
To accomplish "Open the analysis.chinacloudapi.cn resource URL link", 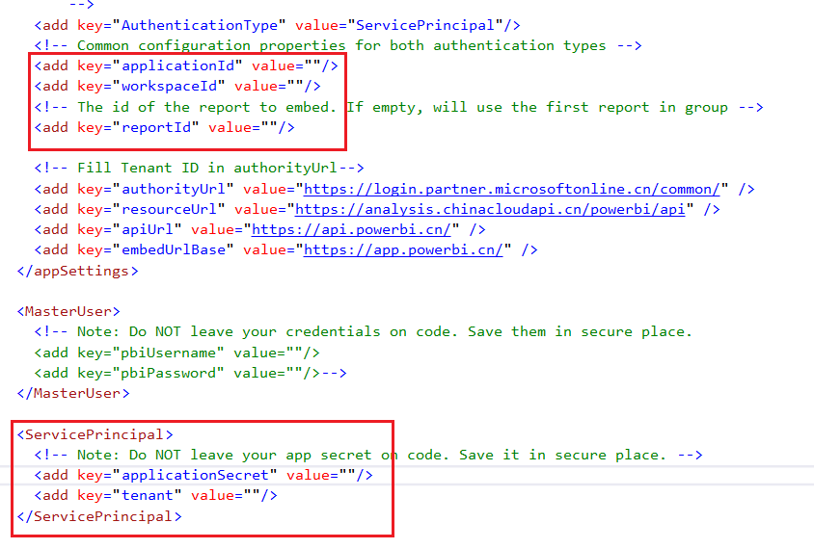I will 489,209.
